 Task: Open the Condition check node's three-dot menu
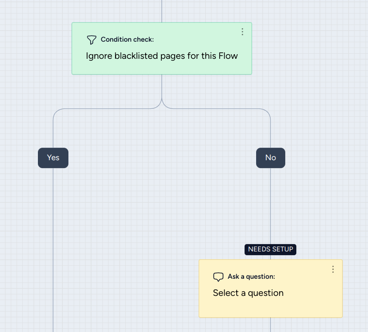tap(242, 32)
